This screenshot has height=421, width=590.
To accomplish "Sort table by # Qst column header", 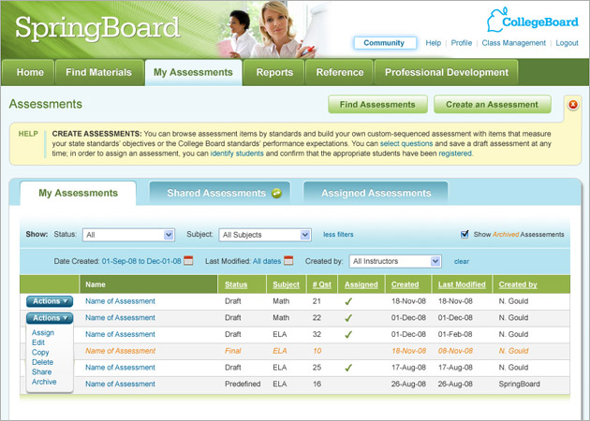I will pyautogui.click(x=322, y=284).
